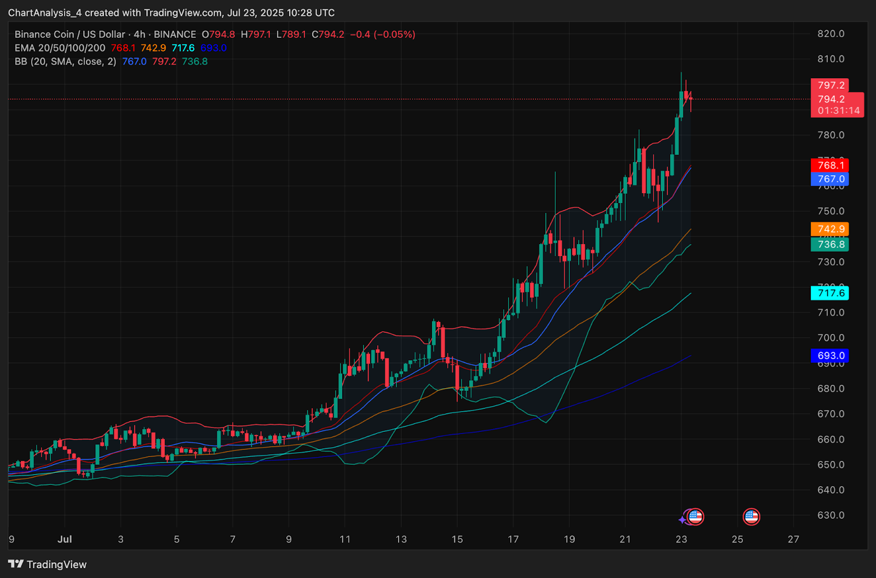Select the EMA 20/50/100/200 indicator legend
The image size is (876, 578).
tap(60, 48)
